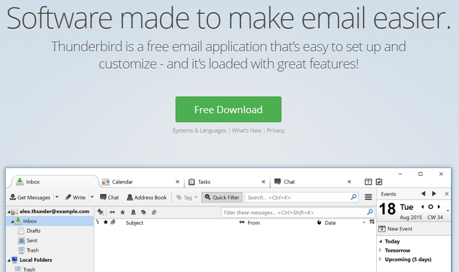The height and width of the screenshot is (272, 459).
Task: Click Chat toolbar button
Action: (x=109, y=197)
